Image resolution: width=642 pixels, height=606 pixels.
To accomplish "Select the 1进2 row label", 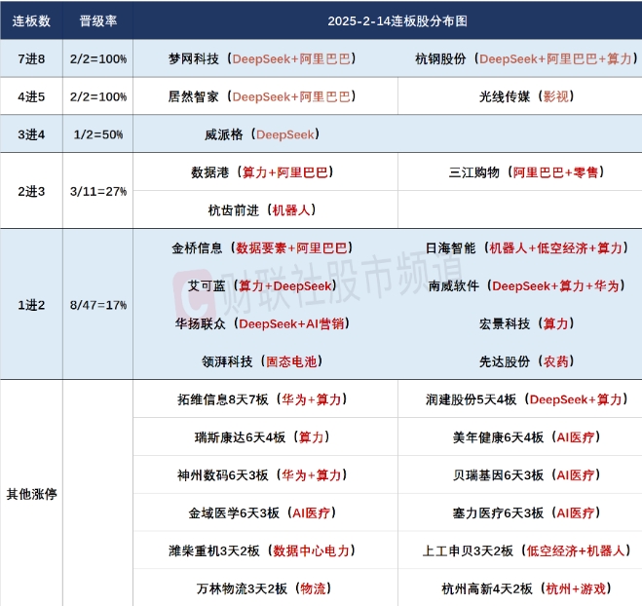I will pos(31,305).
